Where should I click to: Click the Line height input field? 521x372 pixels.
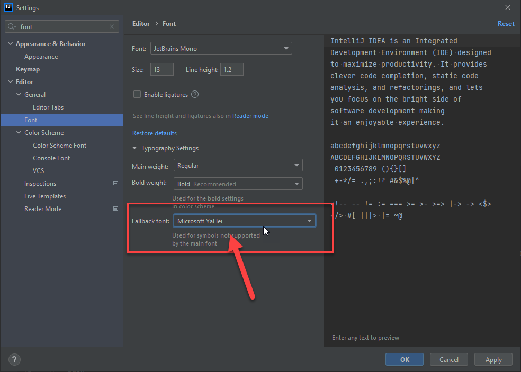click(x=231, y=69)
